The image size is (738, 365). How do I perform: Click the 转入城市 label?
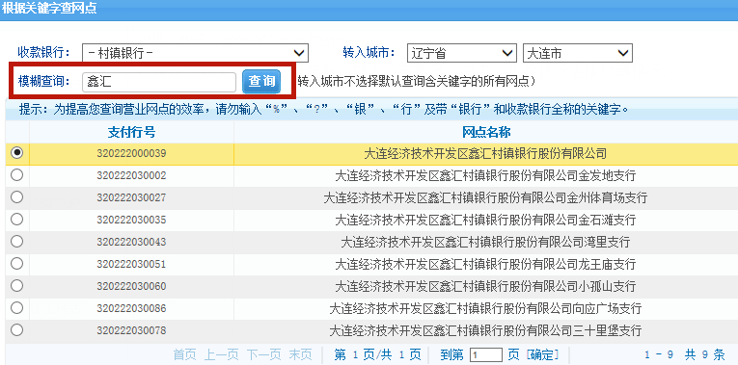pyautogui.click(x=369, y=52)
